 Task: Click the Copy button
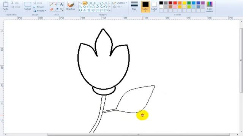(16, 7)
